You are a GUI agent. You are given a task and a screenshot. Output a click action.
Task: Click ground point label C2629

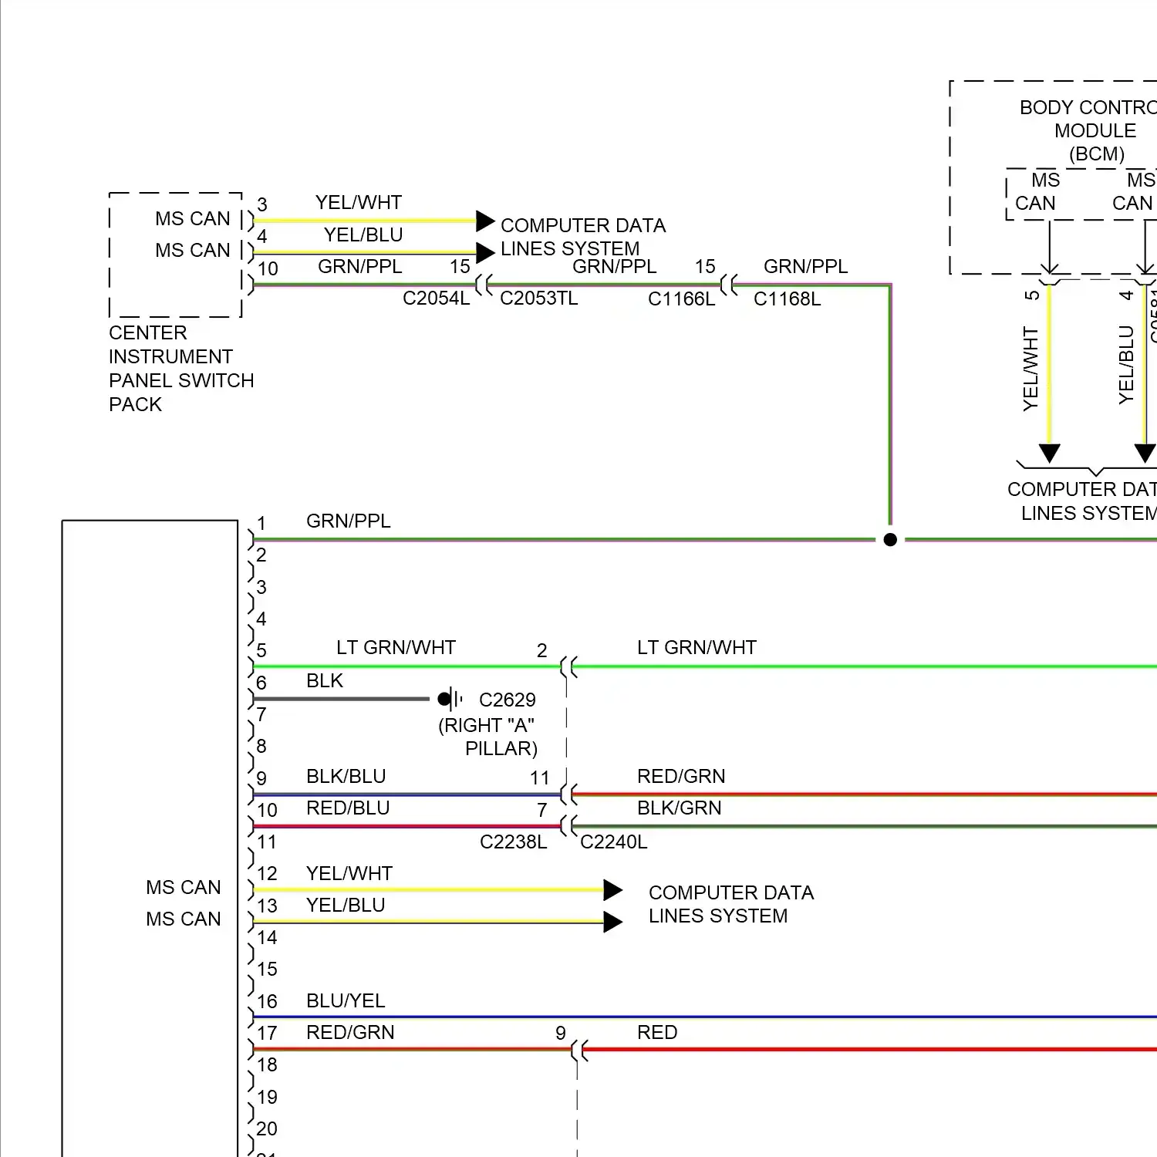click(507, 700)
